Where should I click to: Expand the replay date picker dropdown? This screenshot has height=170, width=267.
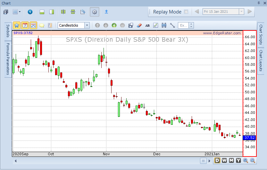241,12
